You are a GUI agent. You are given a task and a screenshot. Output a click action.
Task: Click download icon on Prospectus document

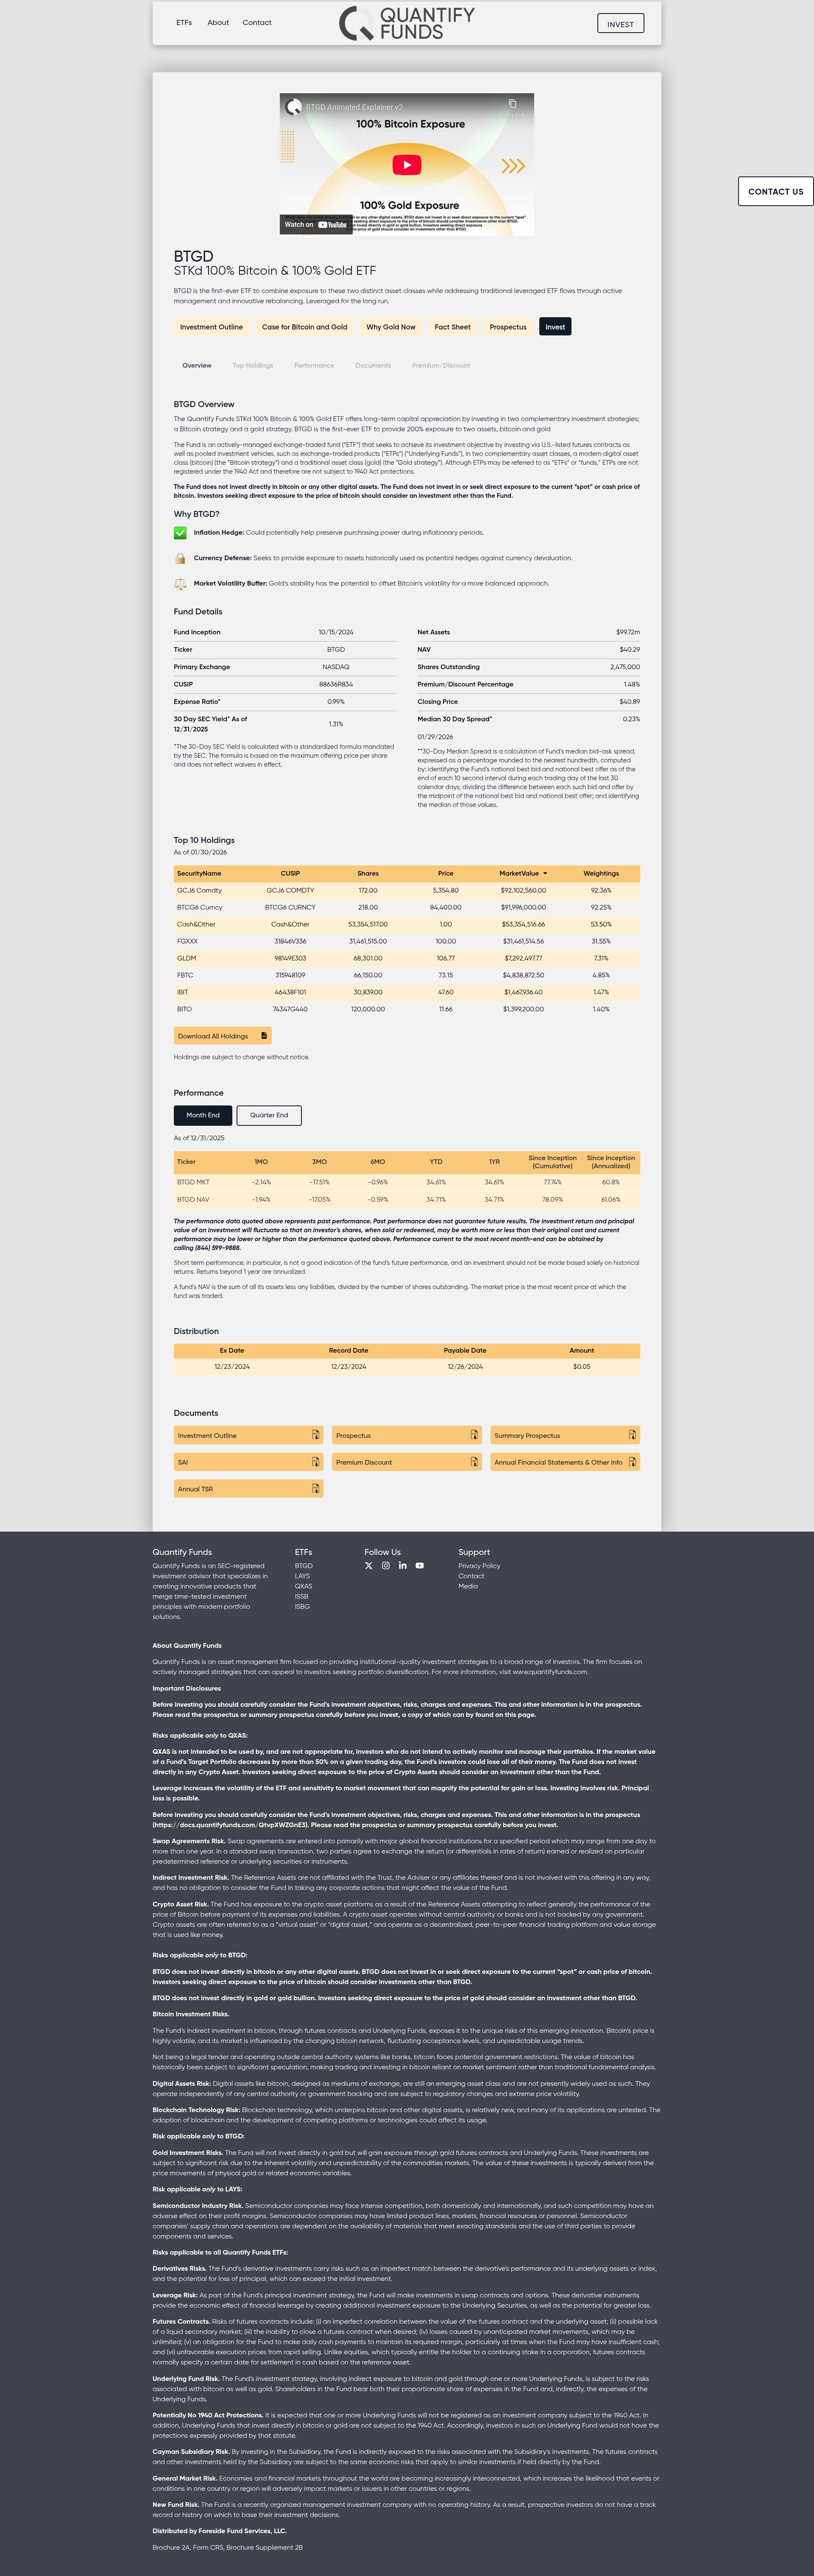474,1435
